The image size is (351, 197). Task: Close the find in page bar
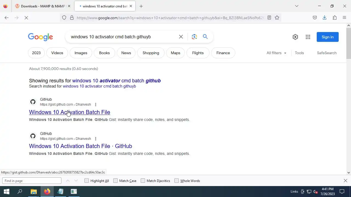[x=346, y=181]
